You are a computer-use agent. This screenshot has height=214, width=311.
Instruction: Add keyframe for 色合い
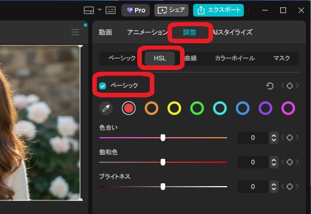pyautogui.click(x=290, y=138)
